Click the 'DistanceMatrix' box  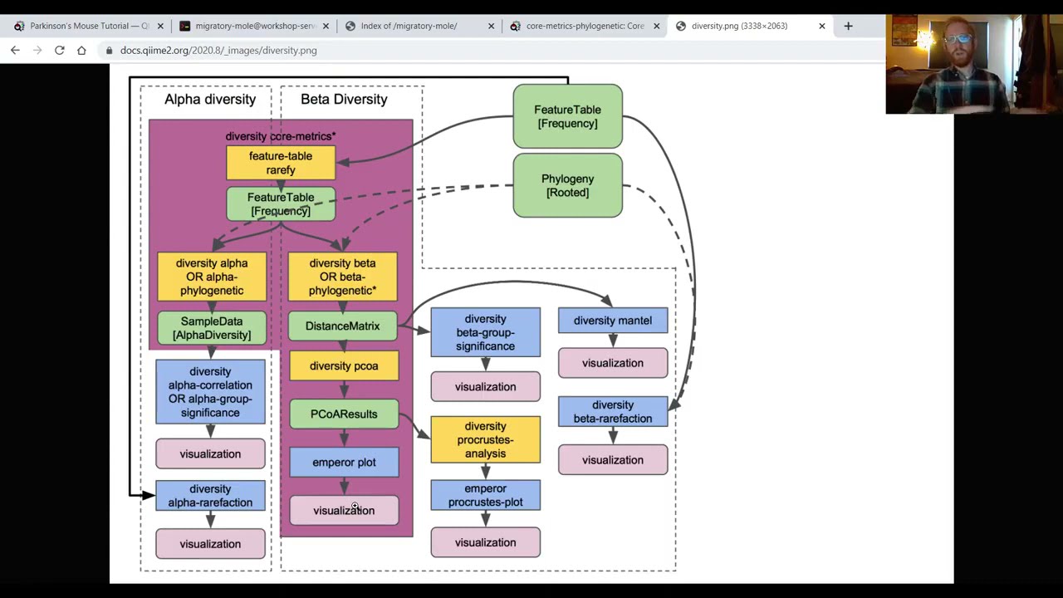click(342, 326)
